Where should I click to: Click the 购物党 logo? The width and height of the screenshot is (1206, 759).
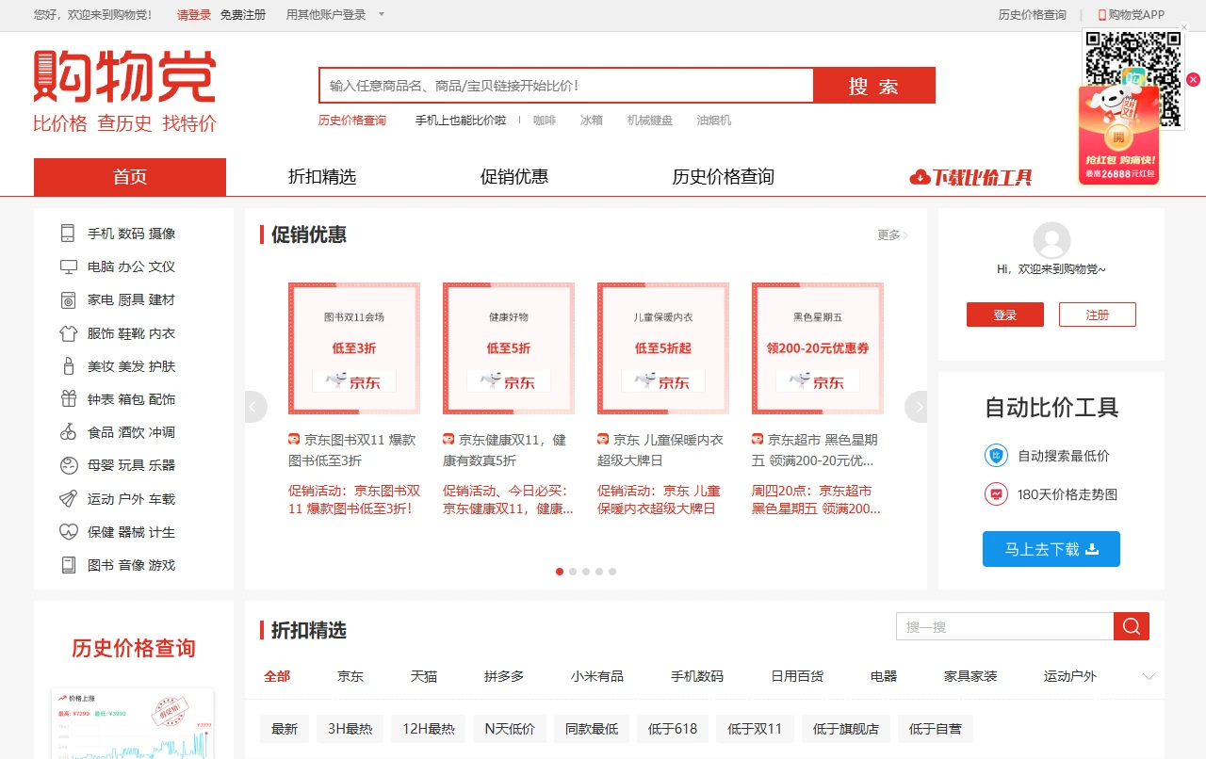point(124,91)
